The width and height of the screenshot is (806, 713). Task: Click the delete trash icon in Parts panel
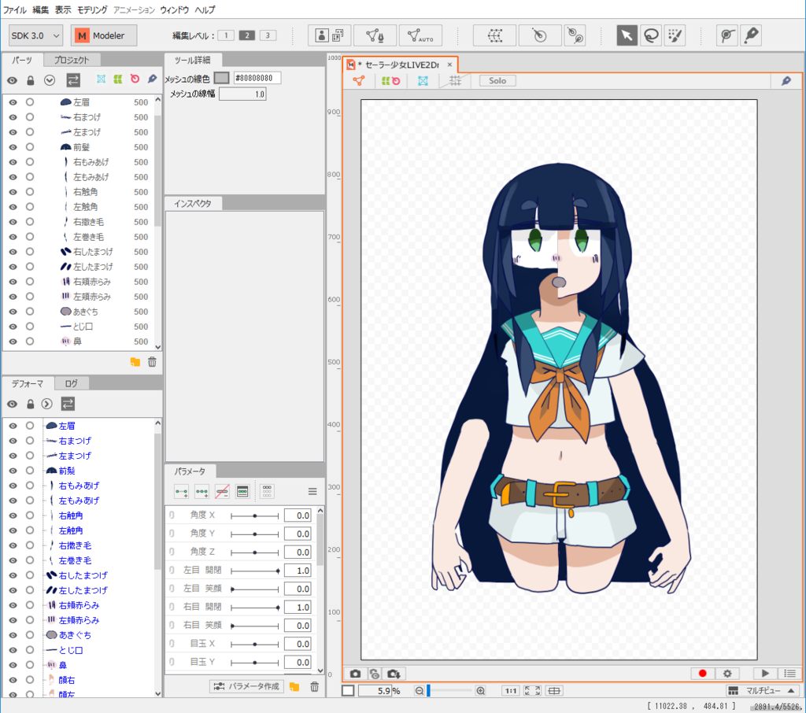152,362
